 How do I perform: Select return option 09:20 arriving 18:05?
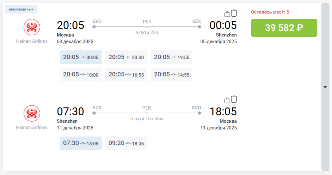click(126, 143)
